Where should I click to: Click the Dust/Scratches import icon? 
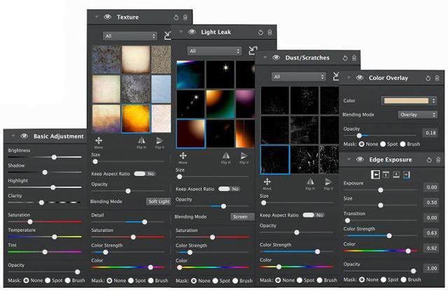pyautogui.click(x=336, y=76)
